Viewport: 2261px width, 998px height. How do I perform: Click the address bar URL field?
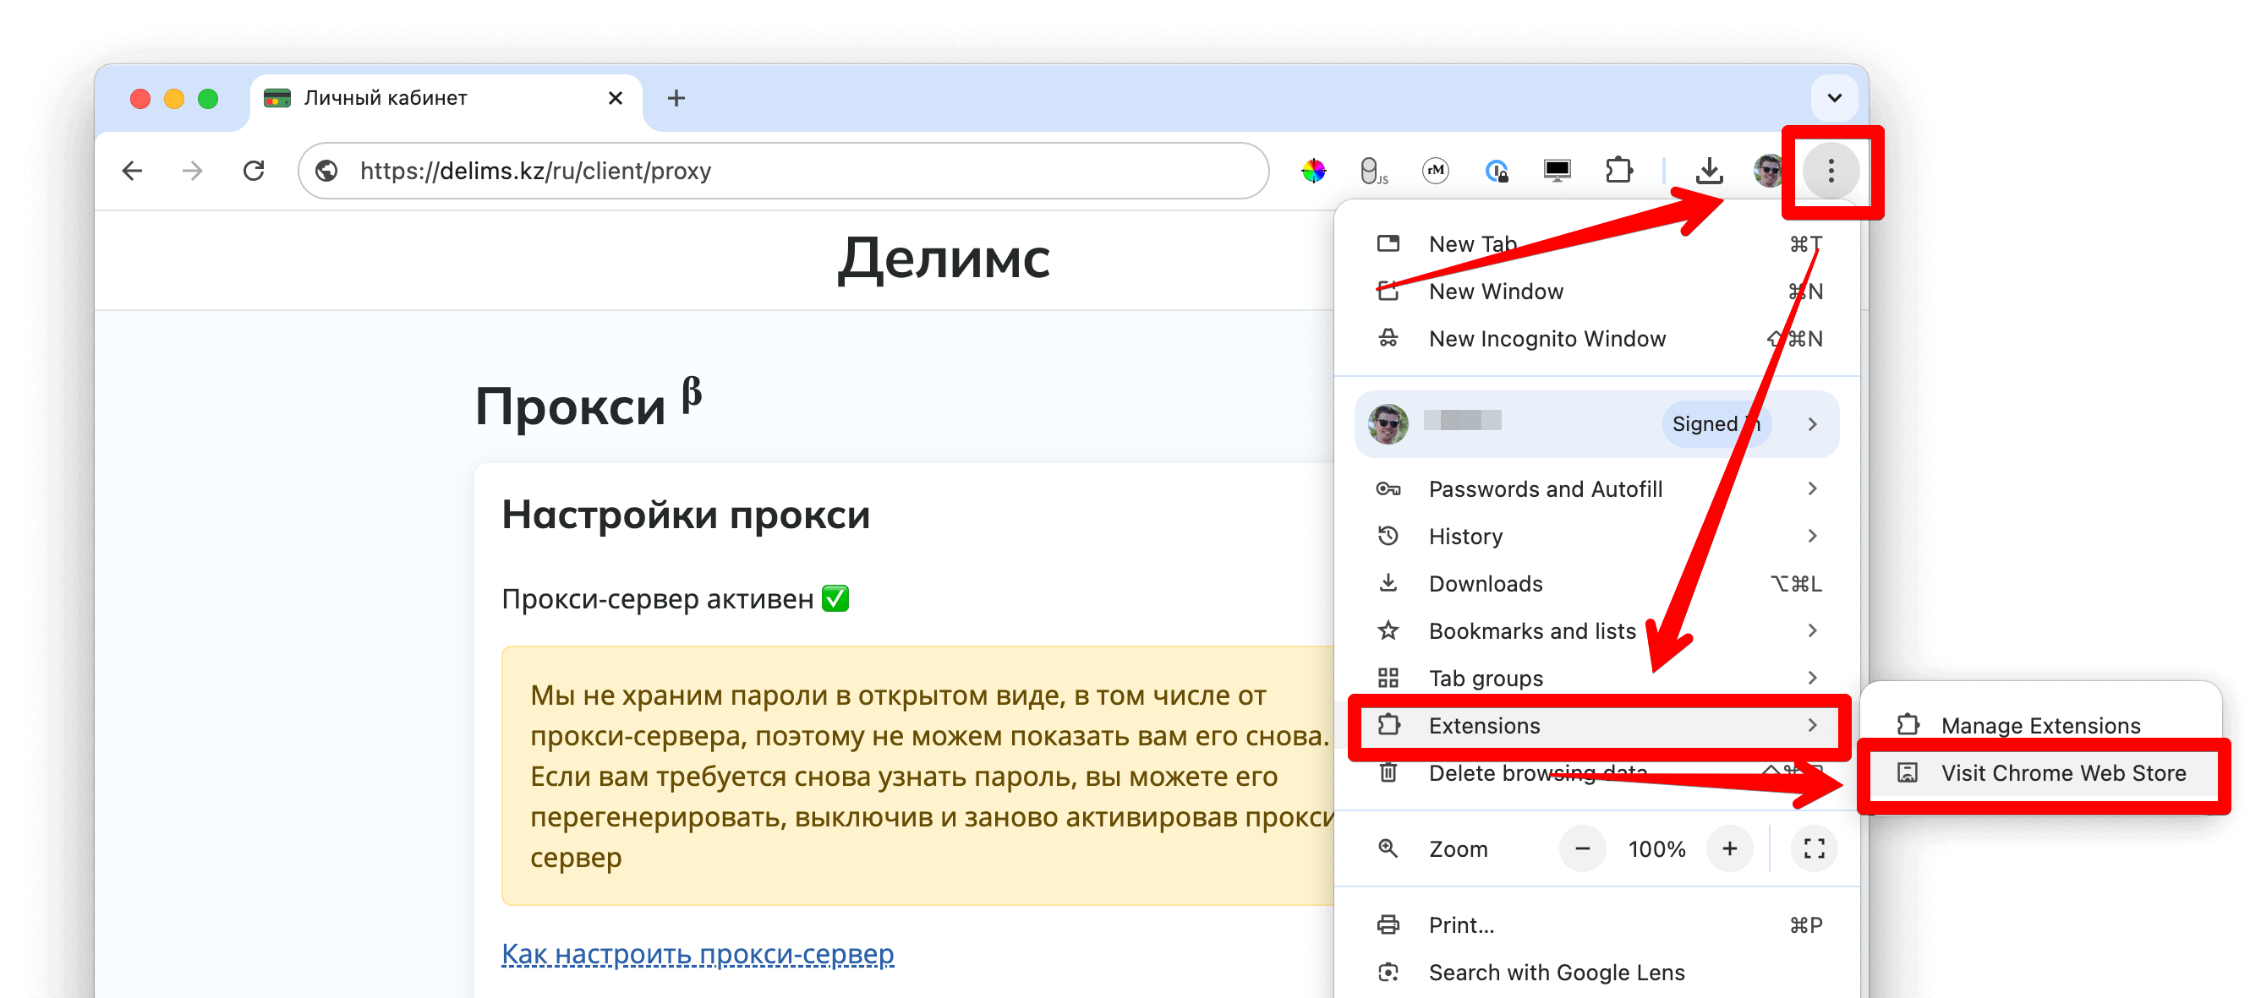point(783,170)
